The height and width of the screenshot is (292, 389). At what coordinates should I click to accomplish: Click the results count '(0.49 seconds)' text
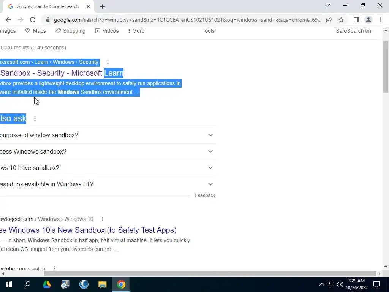click(48, 48)
